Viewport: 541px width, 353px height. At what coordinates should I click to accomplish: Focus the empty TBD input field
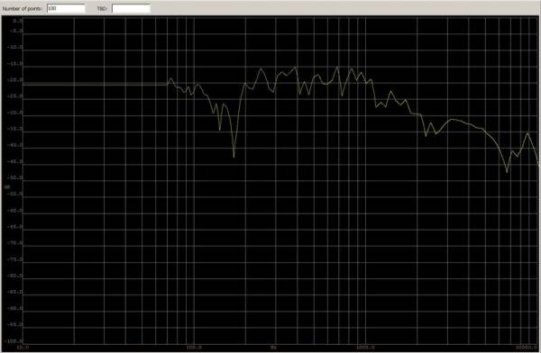pyautogui.click(x=131, y=8)
